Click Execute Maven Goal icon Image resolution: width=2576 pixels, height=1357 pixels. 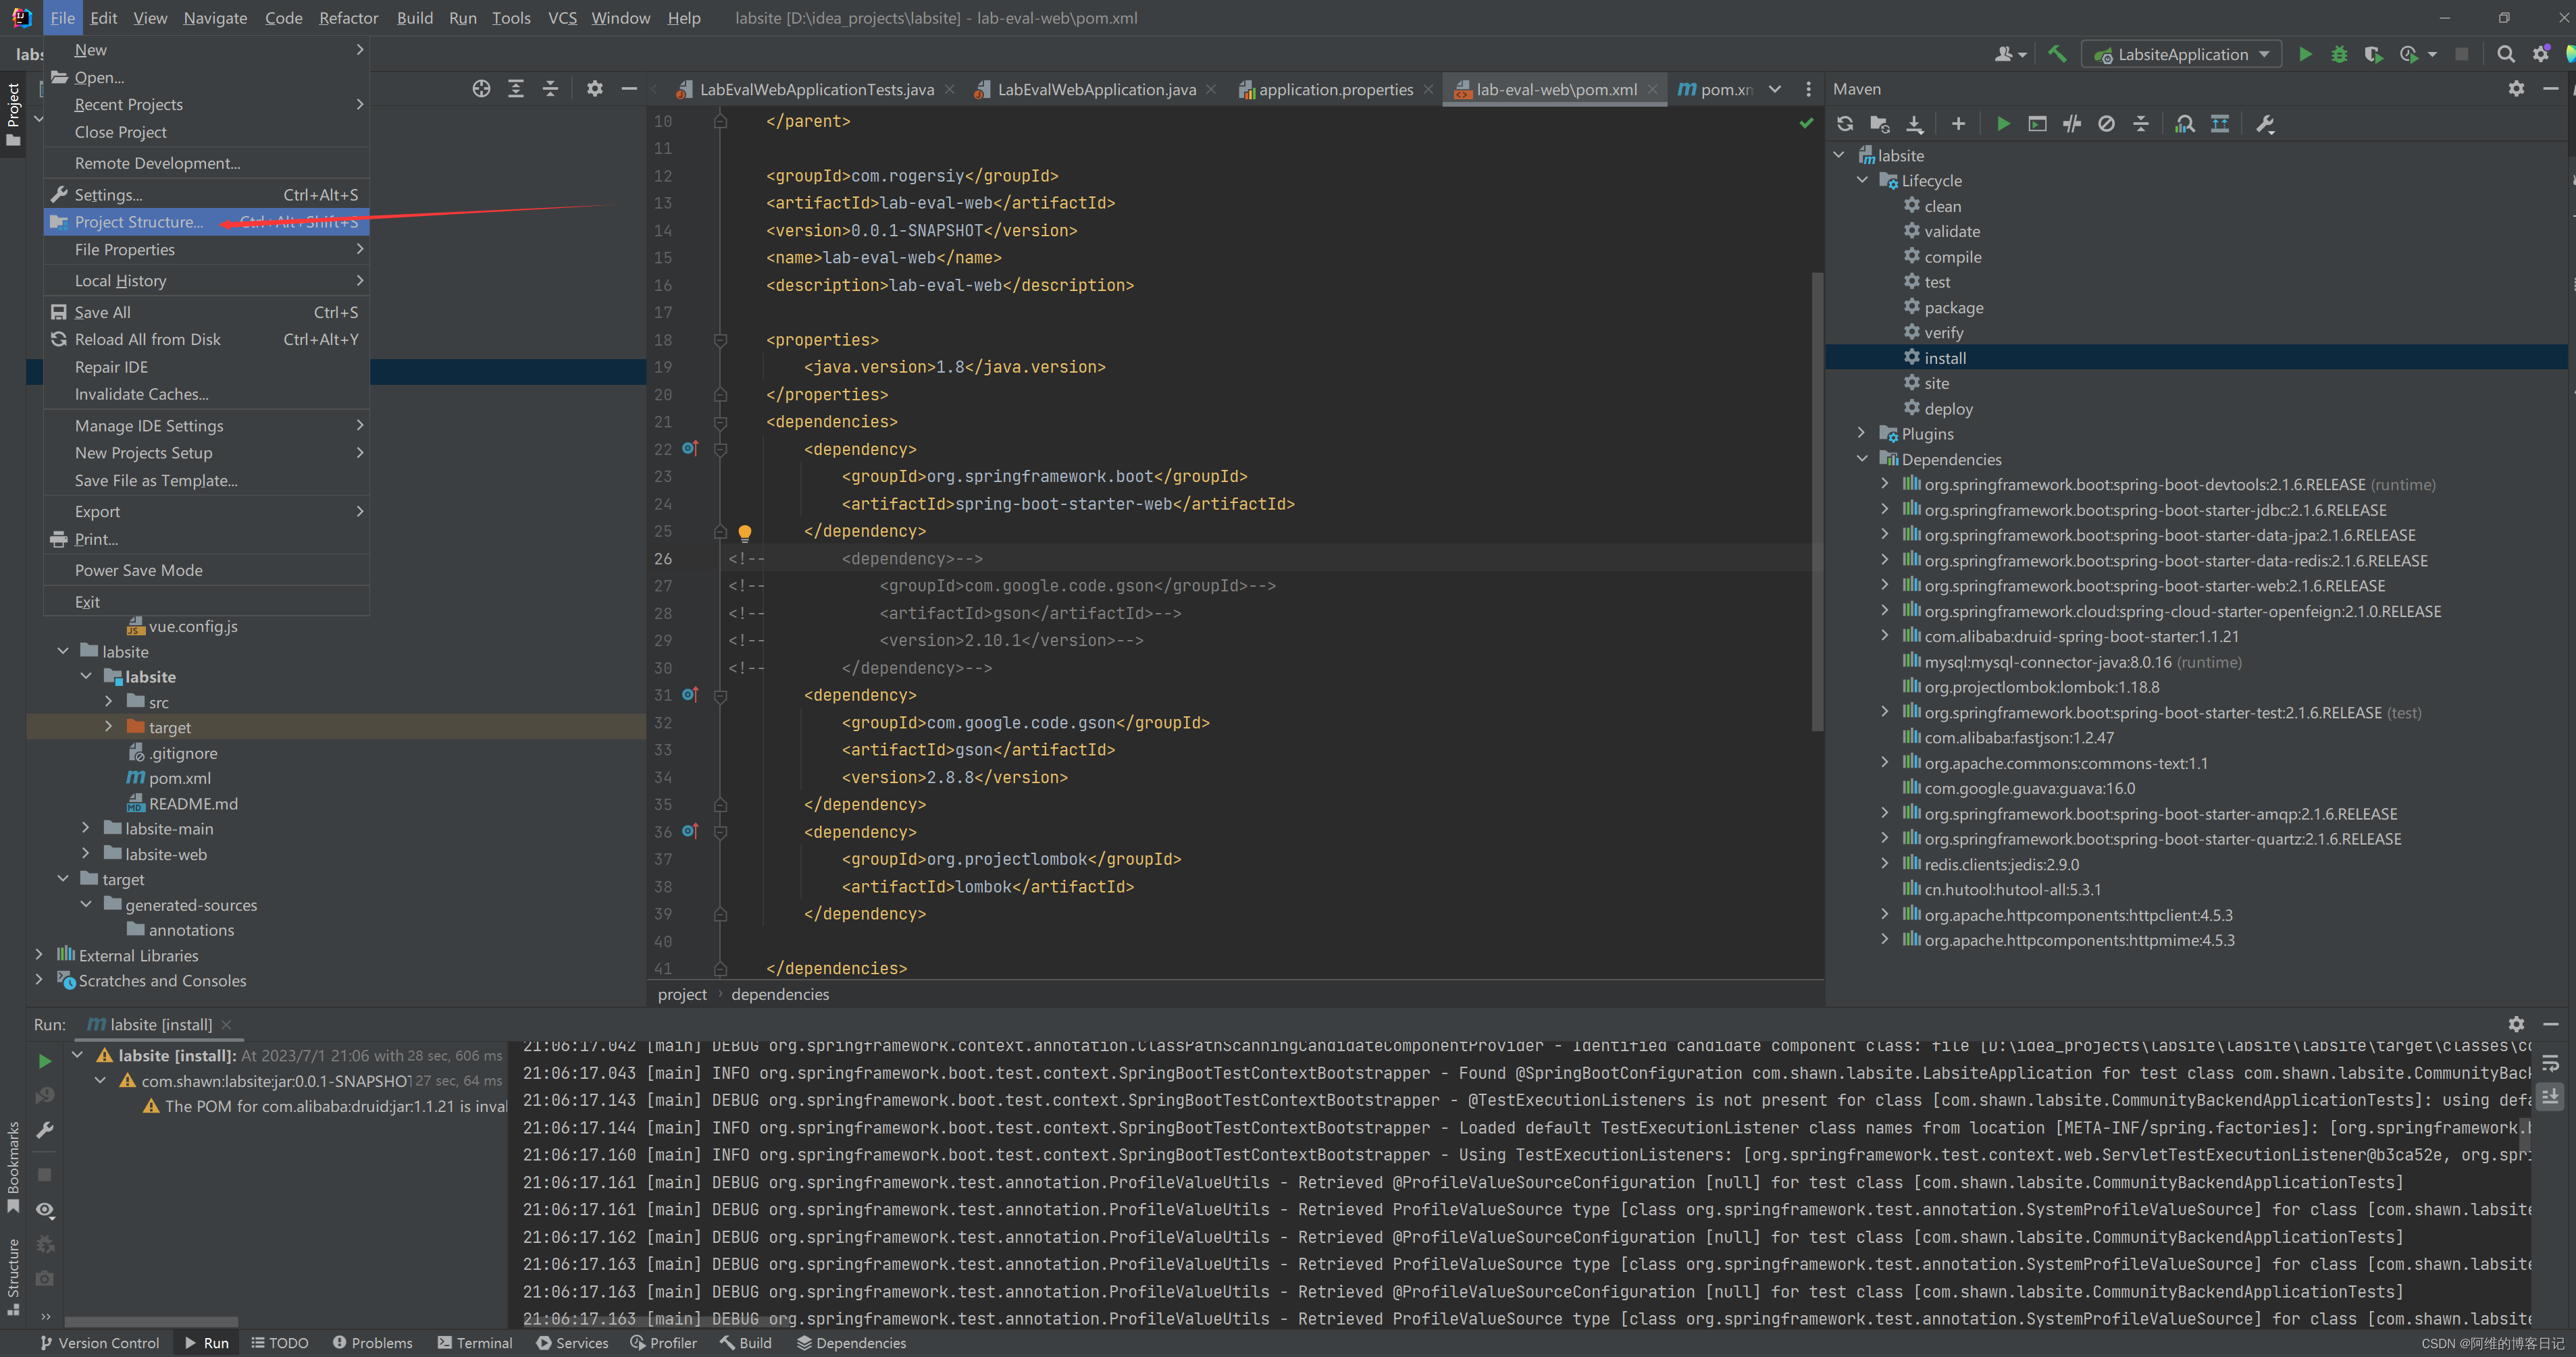tap(2037, 124)
